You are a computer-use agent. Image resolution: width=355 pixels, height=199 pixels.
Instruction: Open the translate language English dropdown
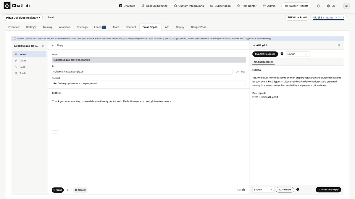click(x=263, y=190)
